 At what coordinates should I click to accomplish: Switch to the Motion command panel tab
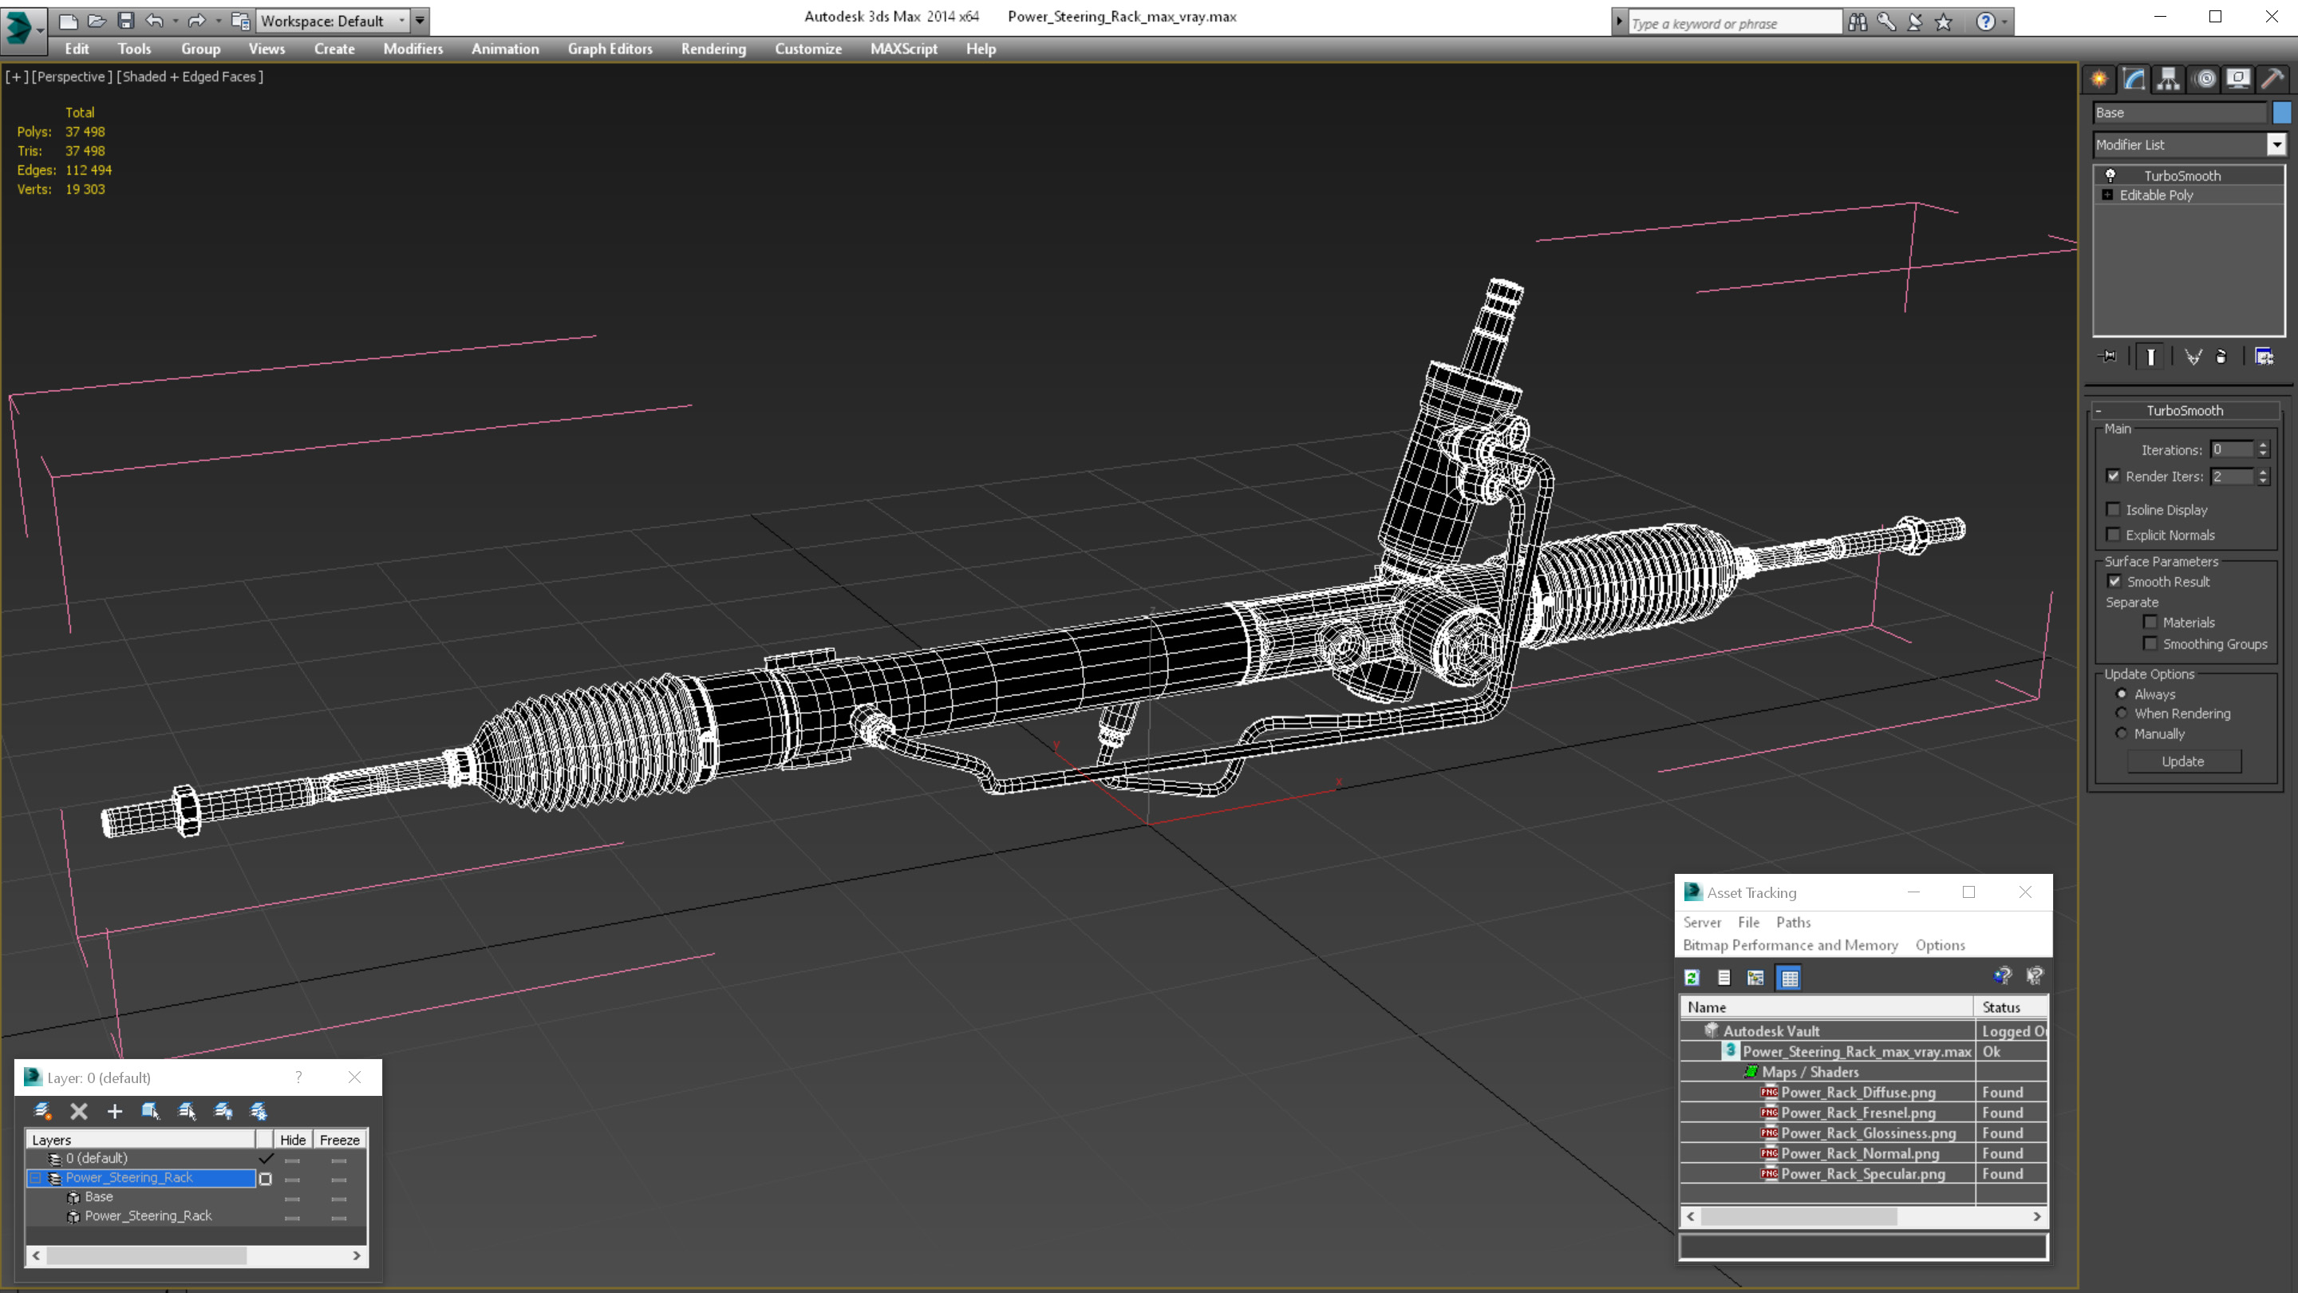(x=2205, y=80)
